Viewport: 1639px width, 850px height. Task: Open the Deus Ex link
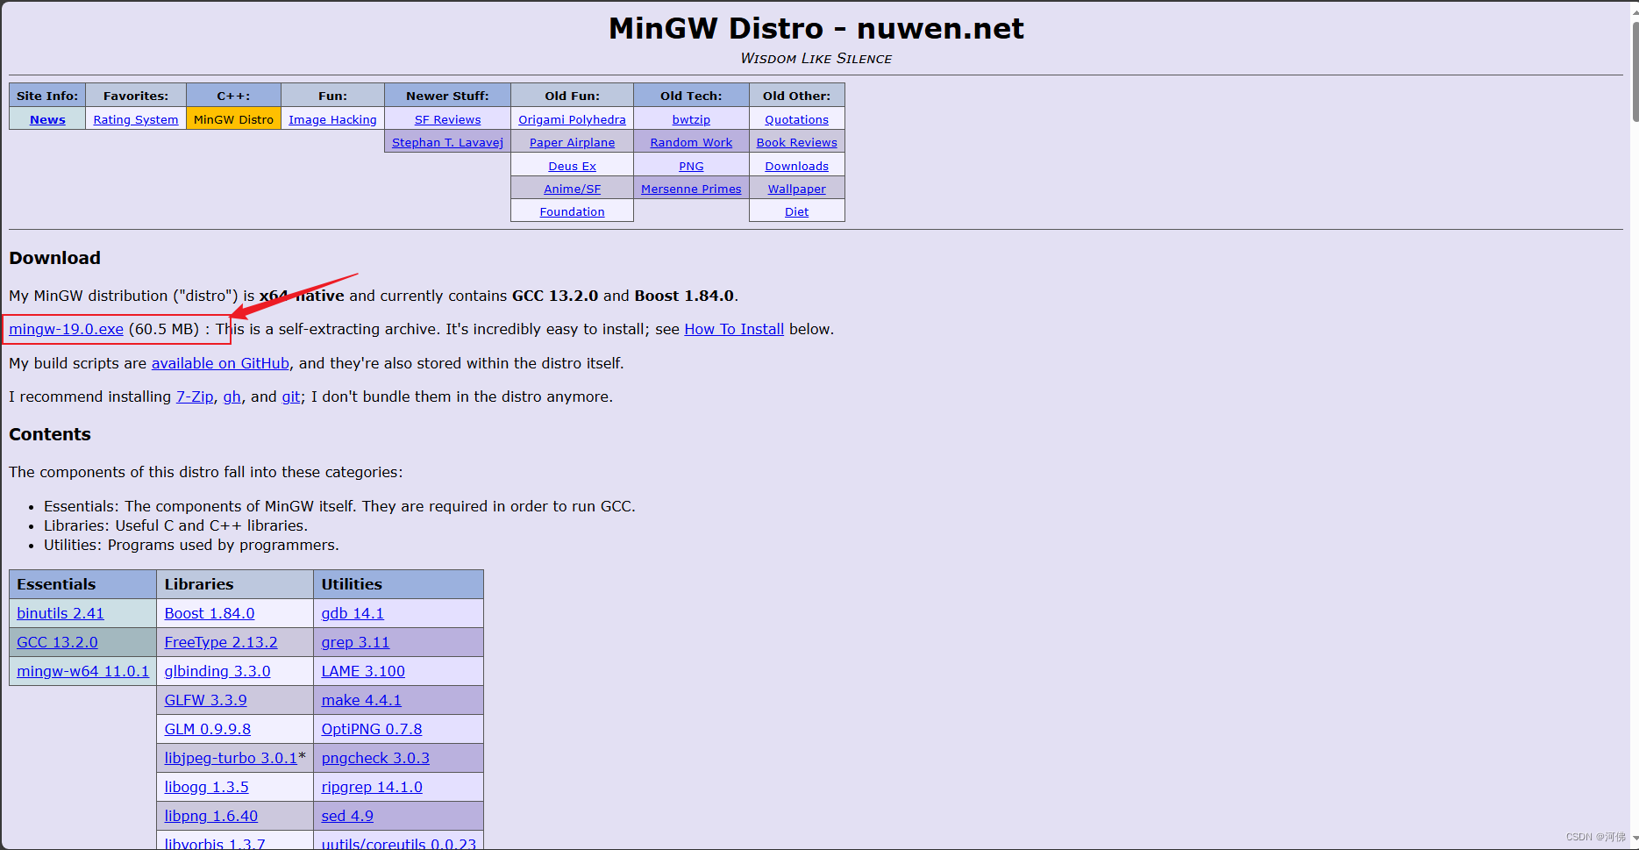click(572, 166)
